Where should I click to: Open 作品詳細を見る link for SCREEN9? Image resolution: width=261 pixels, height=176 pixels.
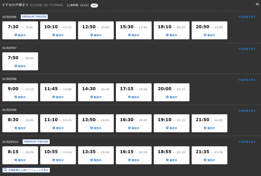pyautogui.click(x=247, y=111)
